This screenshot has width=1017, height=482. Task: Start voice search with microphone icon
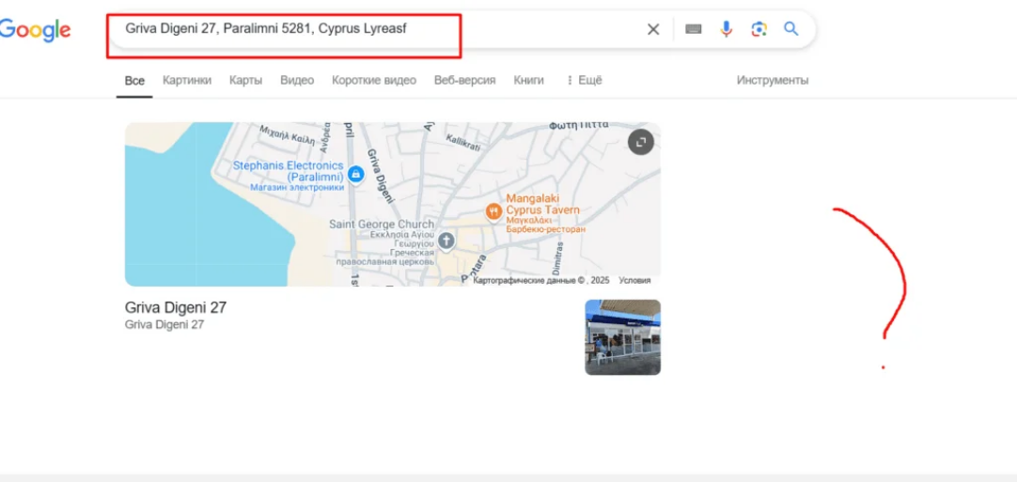(726, 29)
